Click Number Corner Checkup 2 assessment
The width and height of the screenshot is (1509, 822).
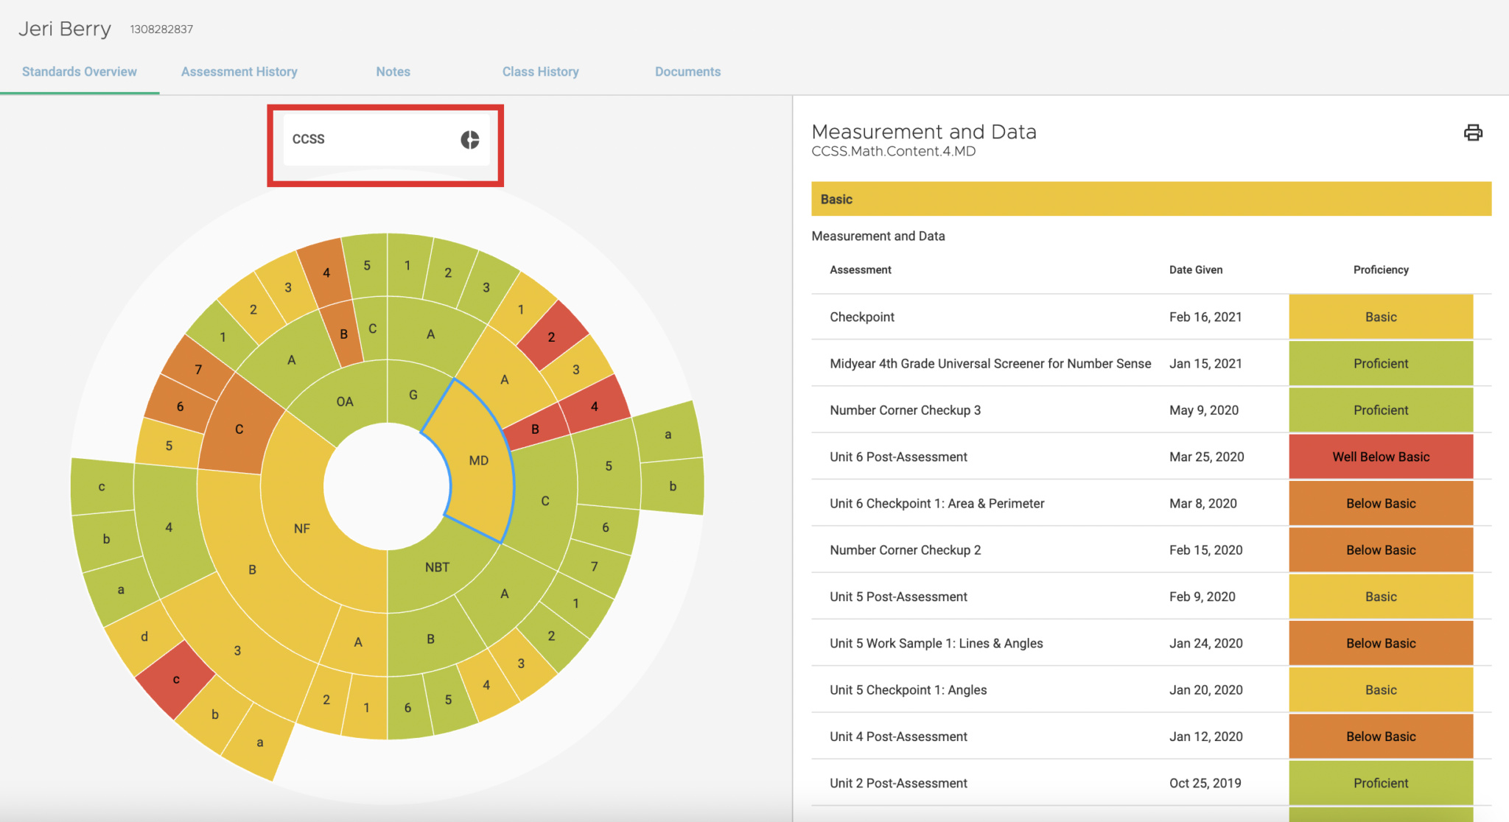click(x=906, y=550)
